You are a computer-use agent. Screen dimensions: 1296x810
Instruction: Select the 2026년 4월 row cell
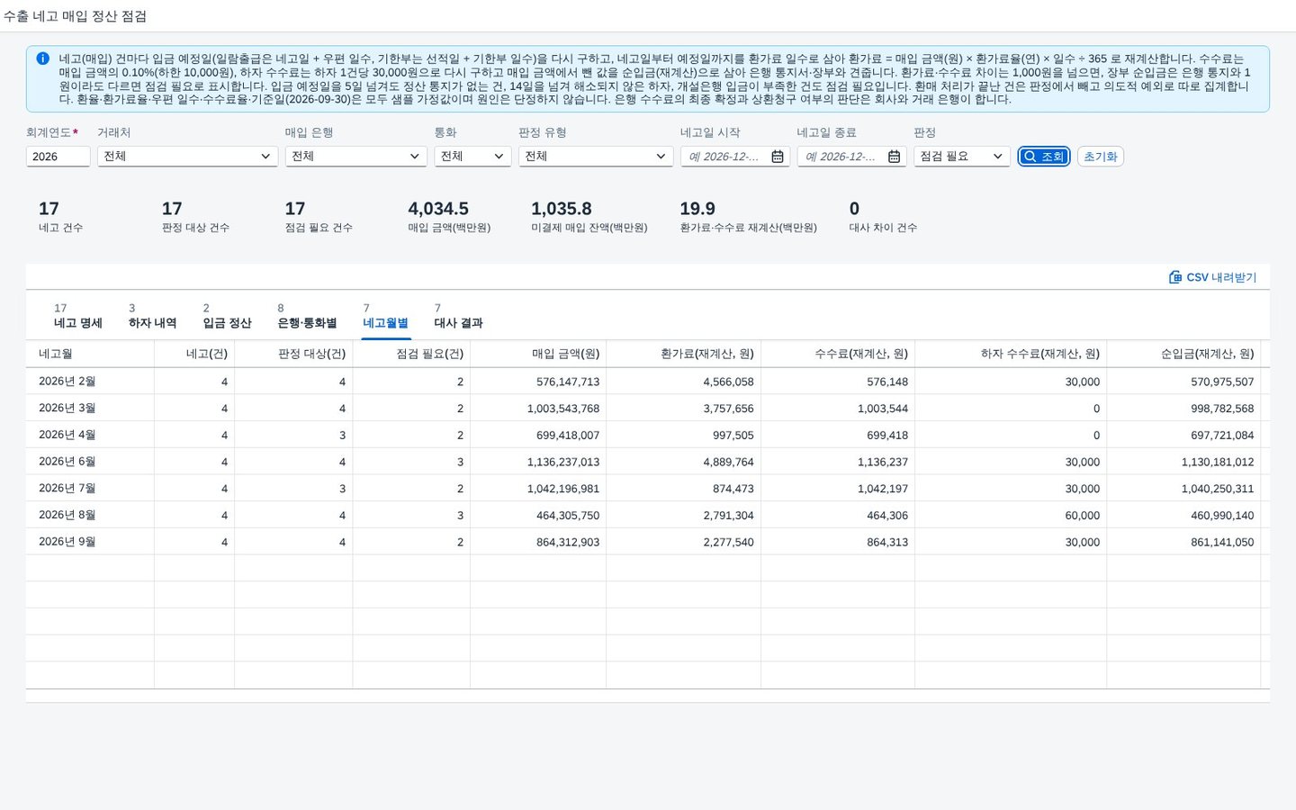pyautogui.click(x=90, y=435)
